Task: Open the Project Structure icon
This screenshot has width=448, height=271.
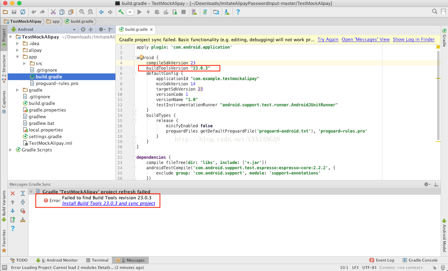Action: 216,12
